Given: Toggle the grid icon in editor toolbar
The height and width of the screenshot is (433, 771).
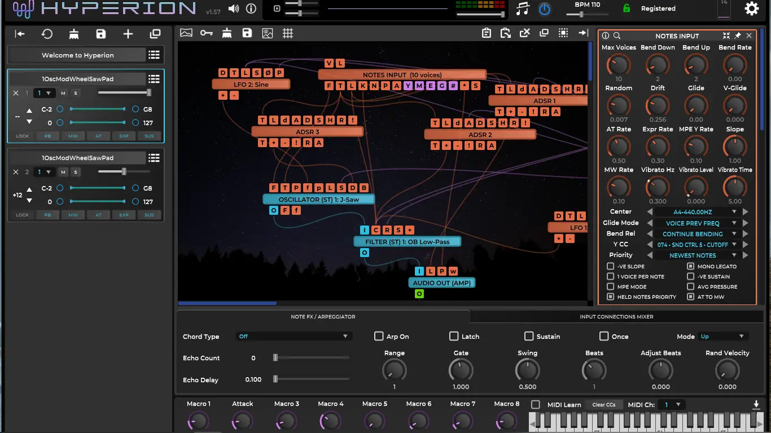Looking at the screenshot, I should pos(288,33).
